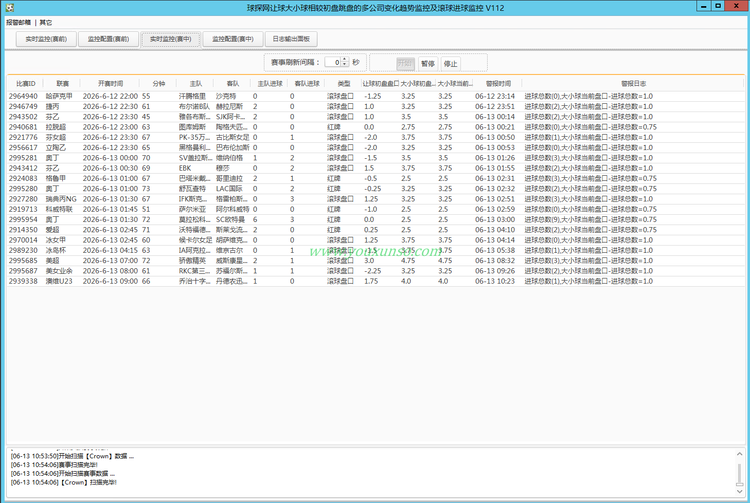
Task: Focus the refresh interval seconds field
Action: [333, 62]
